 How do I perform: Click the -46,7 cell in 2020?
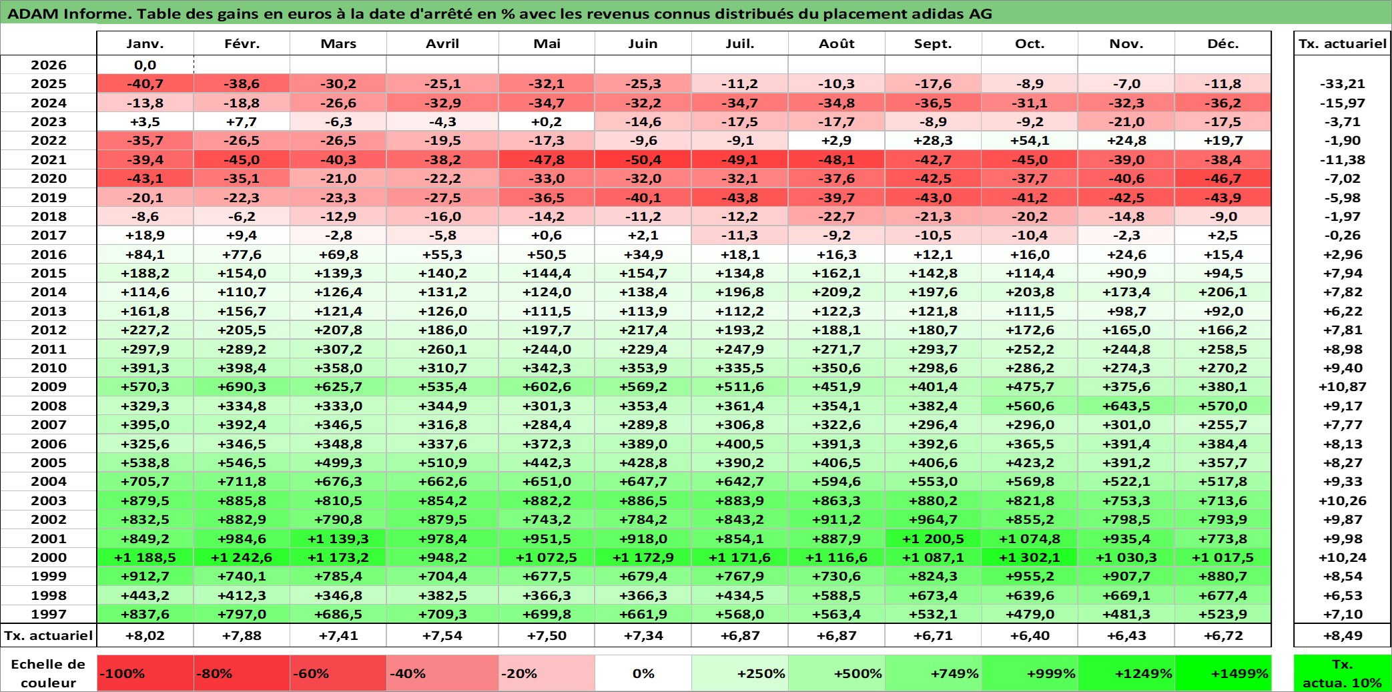coord(1223,178)
